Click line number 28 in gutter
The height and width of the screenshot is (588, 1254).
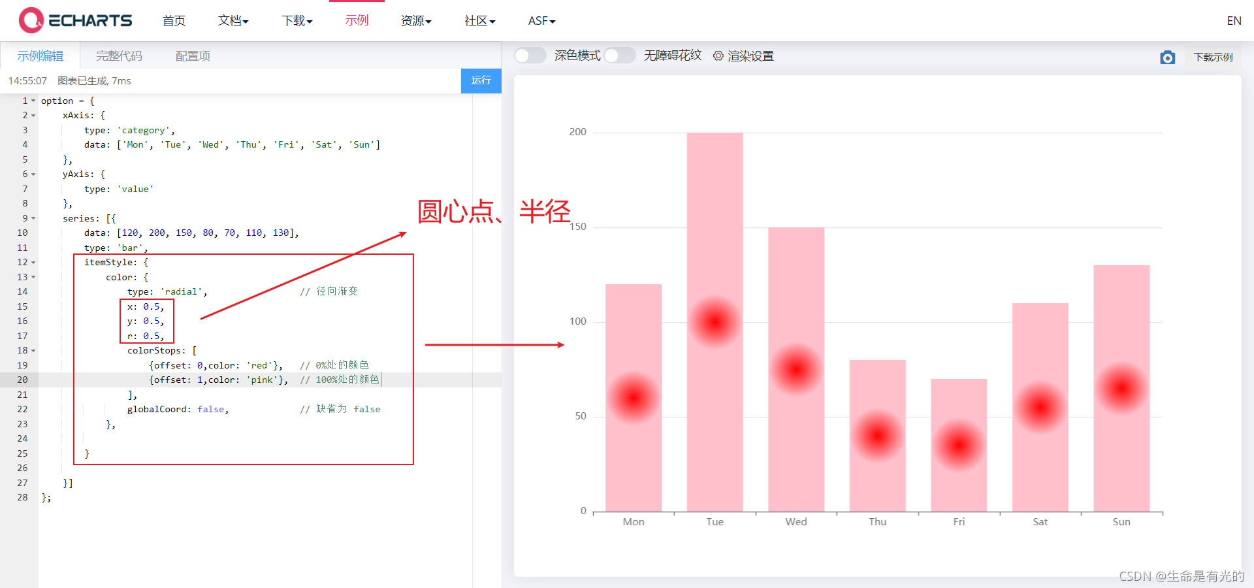point(22,498)
